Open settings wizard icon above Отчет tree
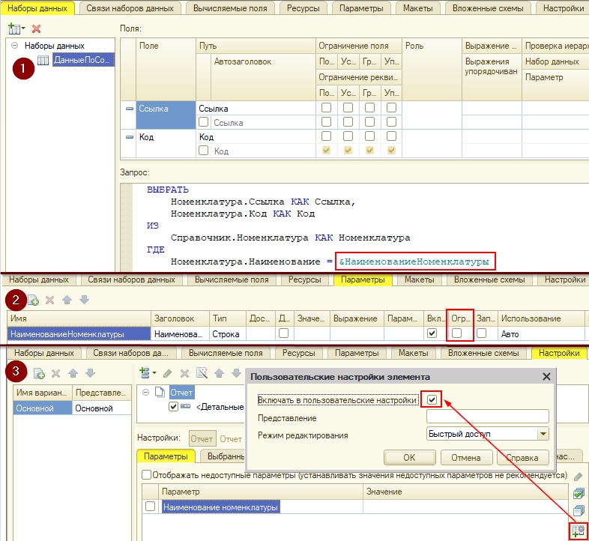This screenshot has width=589, height=541. pos(202,372)
